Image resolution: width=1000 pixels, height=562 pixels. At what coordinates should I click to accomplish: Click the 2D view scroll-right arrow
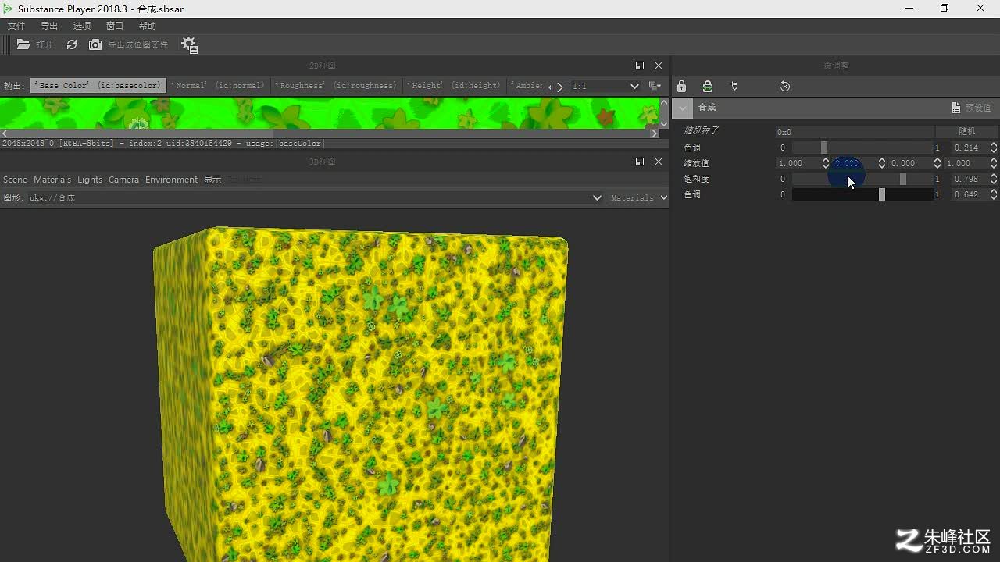(655, 133)
